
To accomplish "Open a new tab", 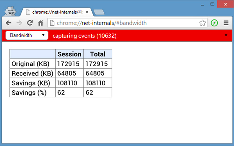I will click(99, 12).
